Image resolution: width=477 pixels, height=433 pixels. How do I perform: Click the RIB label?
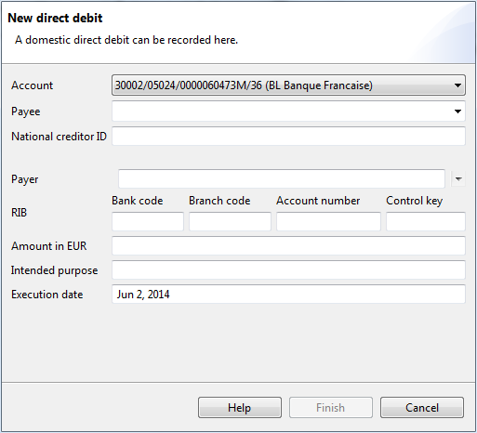20,213
